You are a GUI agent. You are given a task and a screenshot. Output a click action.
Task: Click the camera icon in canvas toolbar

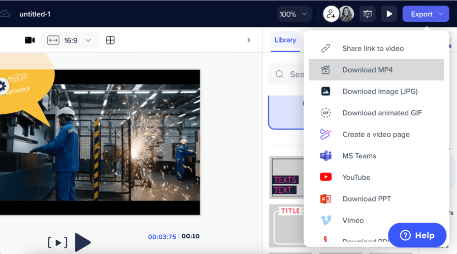[x=30, y=40]
